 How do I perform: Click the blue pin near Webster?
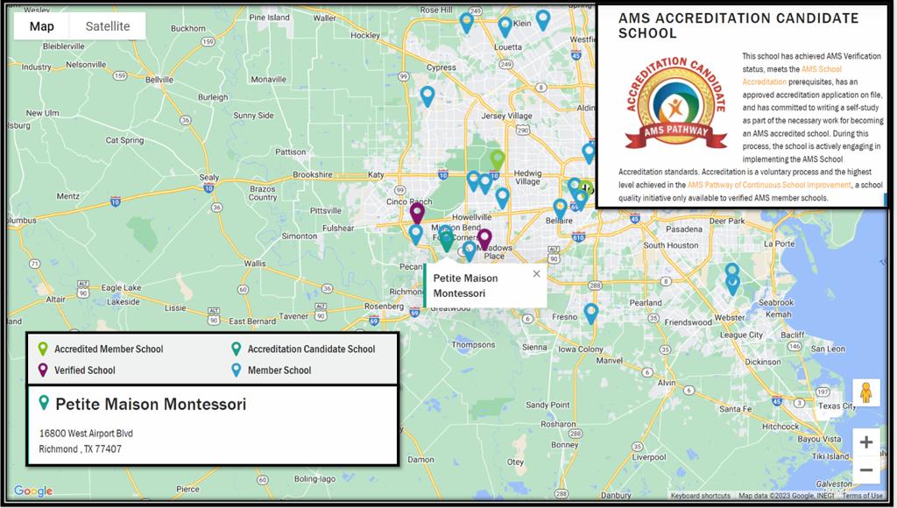732,285
